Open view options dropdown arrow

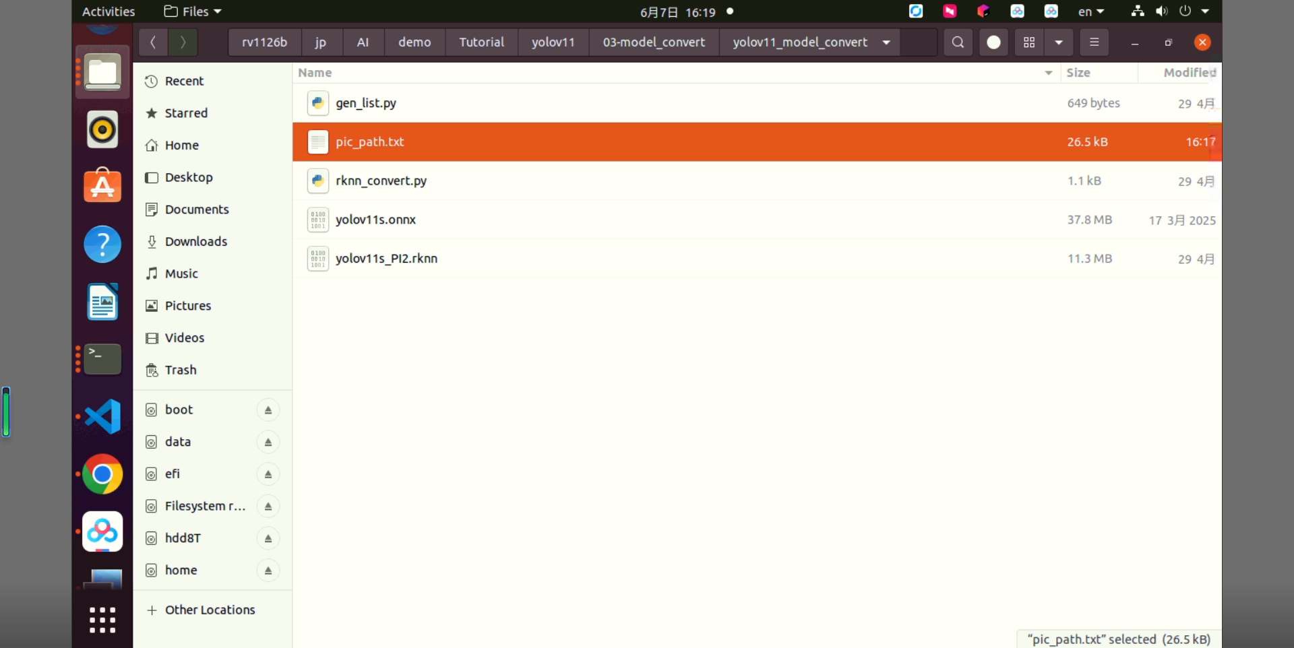click(x=1059, y=42)
